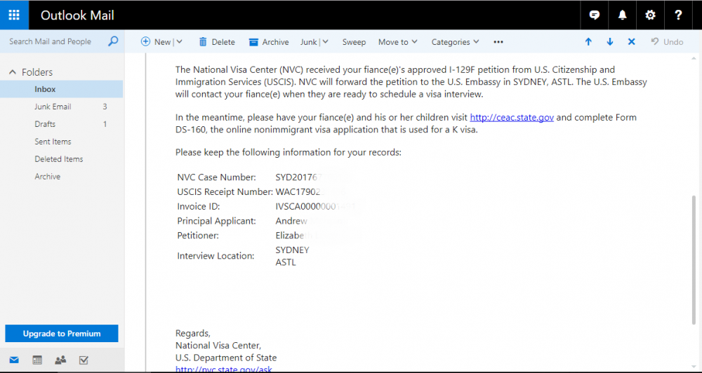
Task: Click the New message button
Action: 155,42
